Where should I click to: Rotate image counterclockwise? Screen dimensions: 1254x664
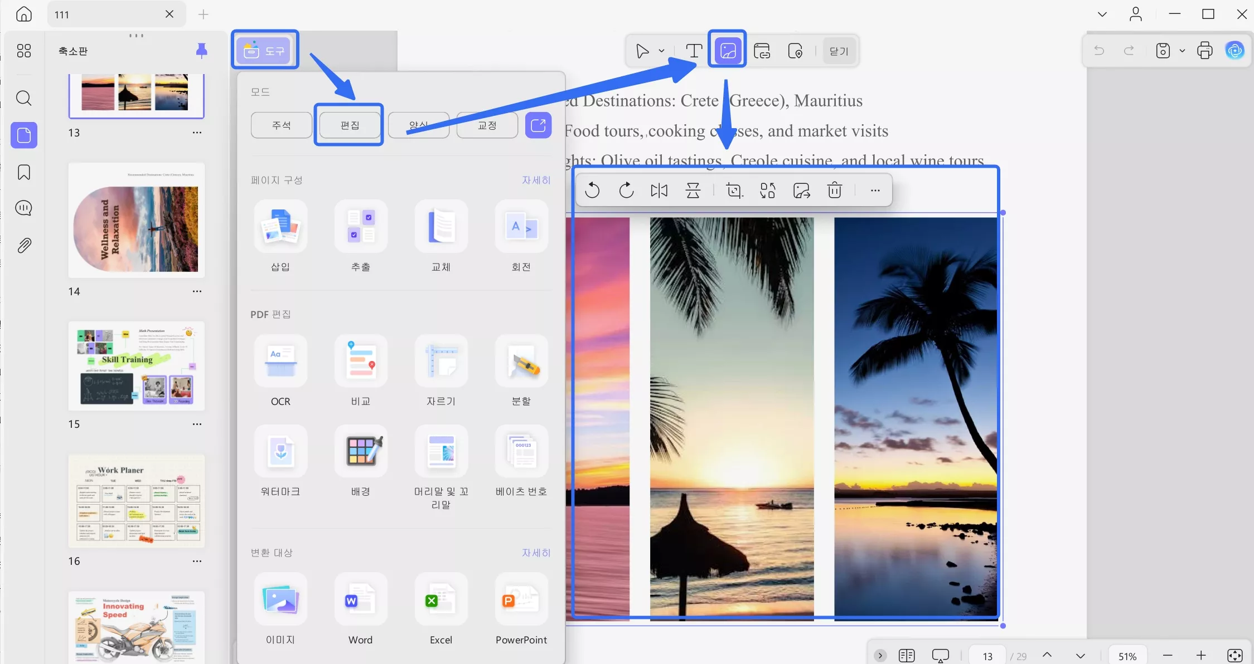pyautogui.click(x=592, y=191)
